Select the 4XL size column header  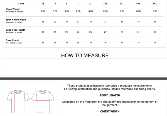(138, 4)
